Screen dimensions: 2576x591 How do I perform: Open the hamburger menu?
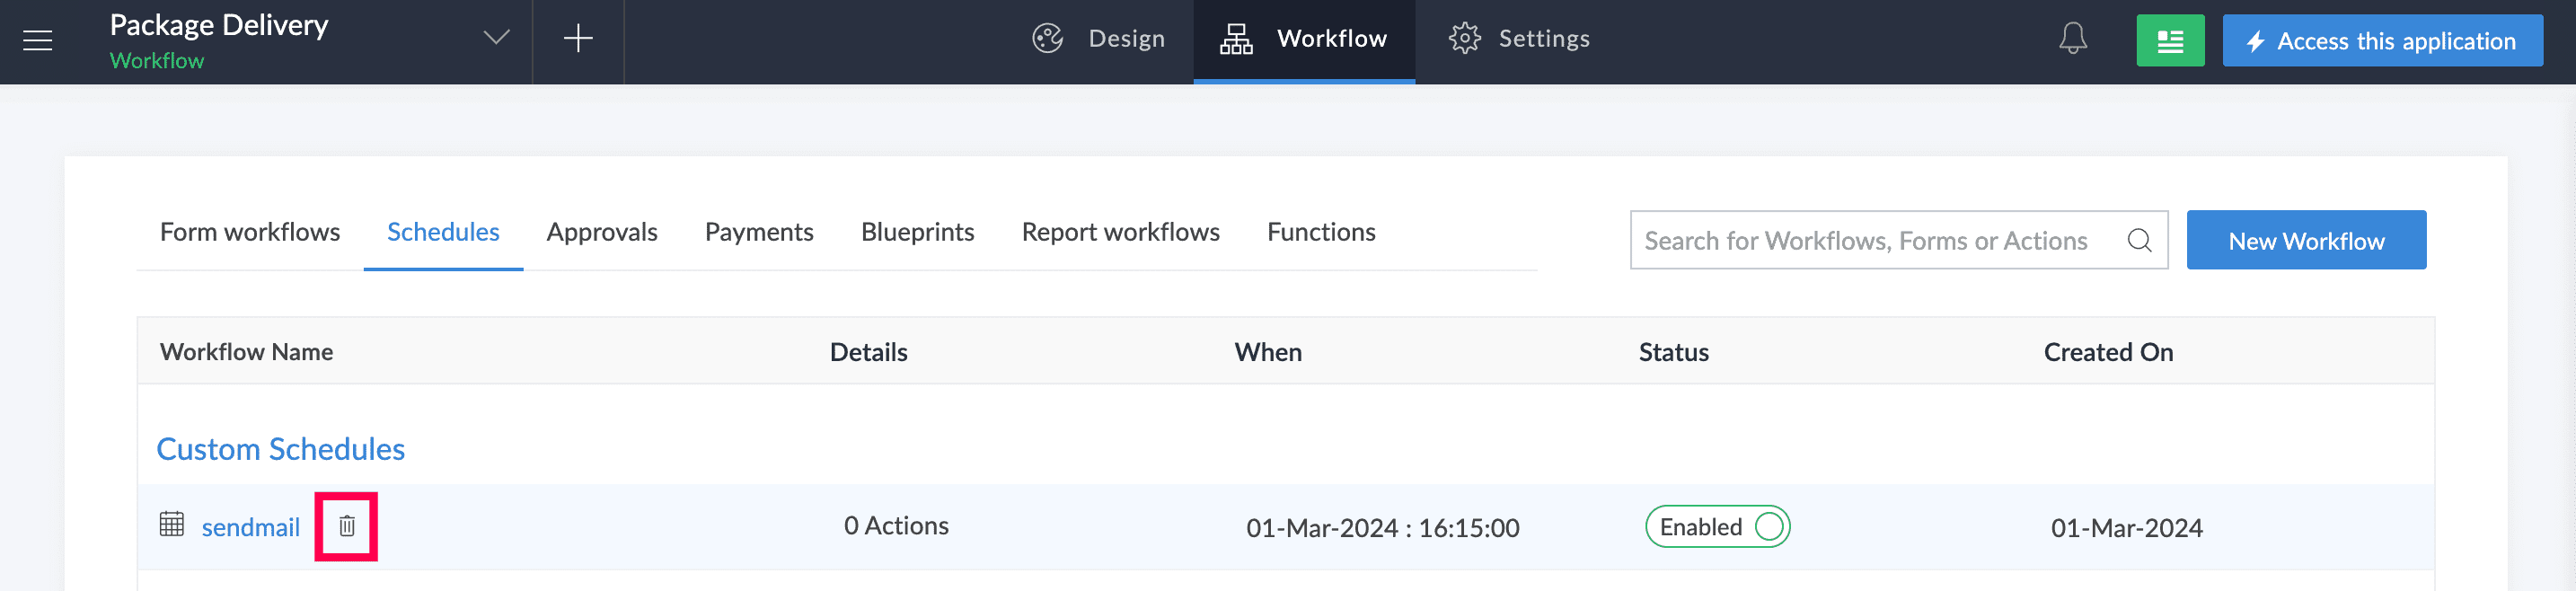(x=38, y=41)
